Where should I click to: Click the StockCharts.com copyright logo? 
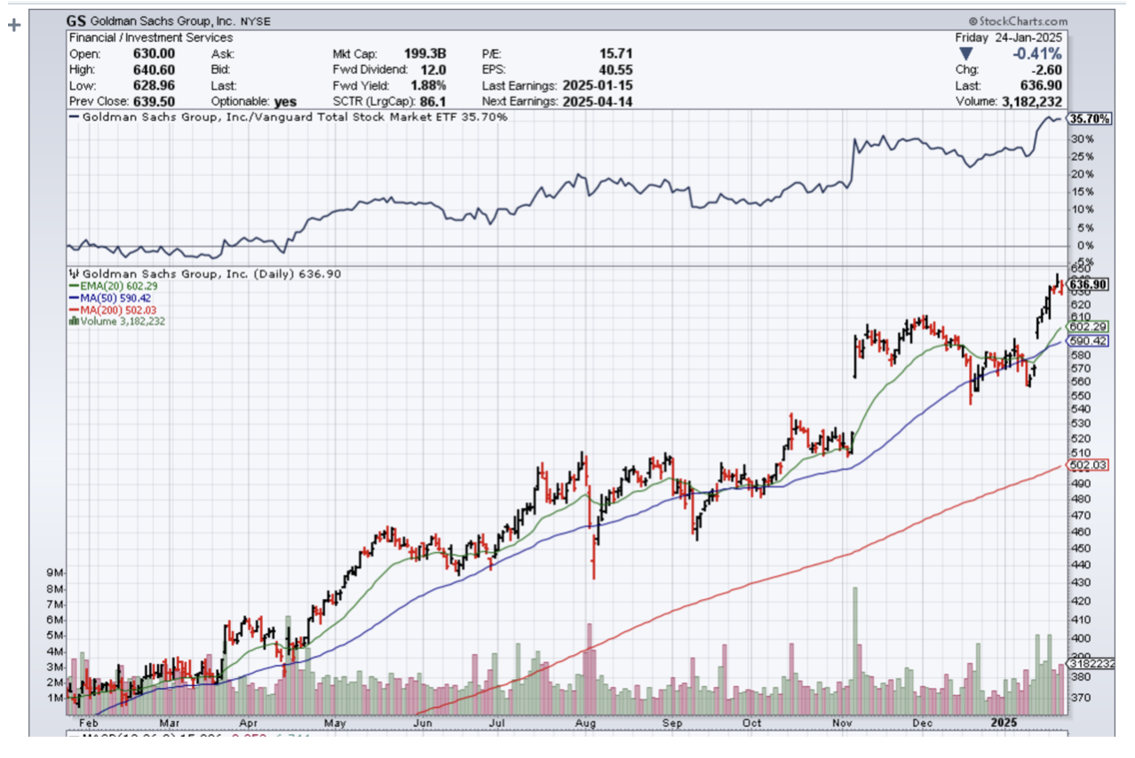(1018, 21)
